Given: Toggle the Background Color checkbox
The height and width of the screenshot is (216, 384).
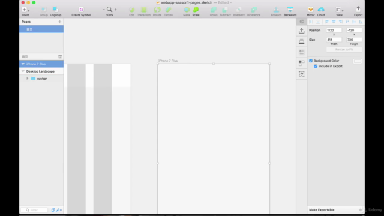Looking at the screenshot, I should pyautogui.click(x=311, y=61).
